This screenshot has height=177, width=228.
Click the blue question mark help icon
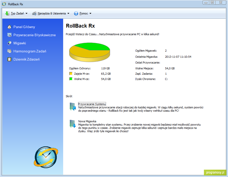[76, 13]
